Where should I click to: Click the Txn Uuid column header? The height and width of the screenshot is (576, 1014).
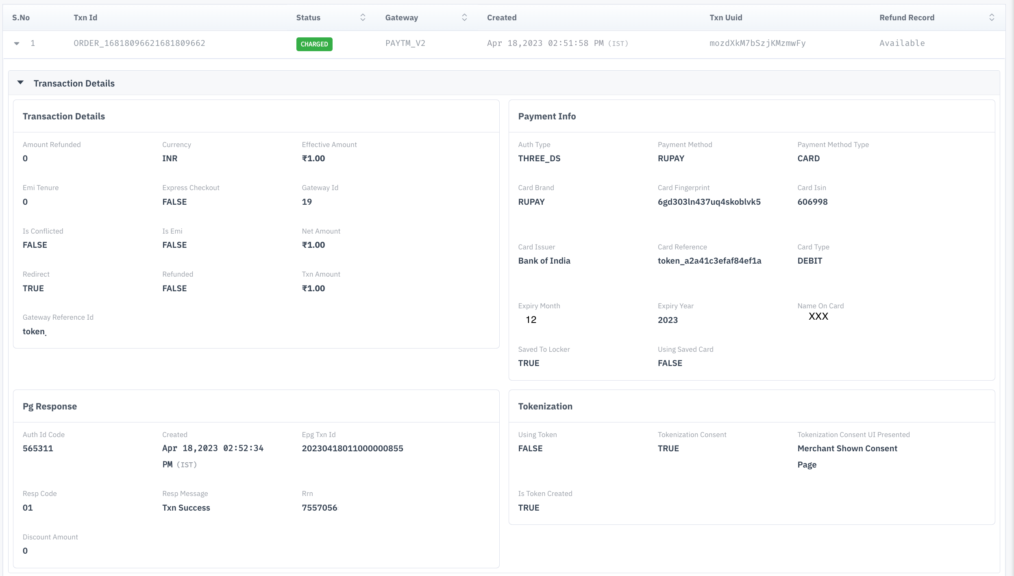(726, 17)
